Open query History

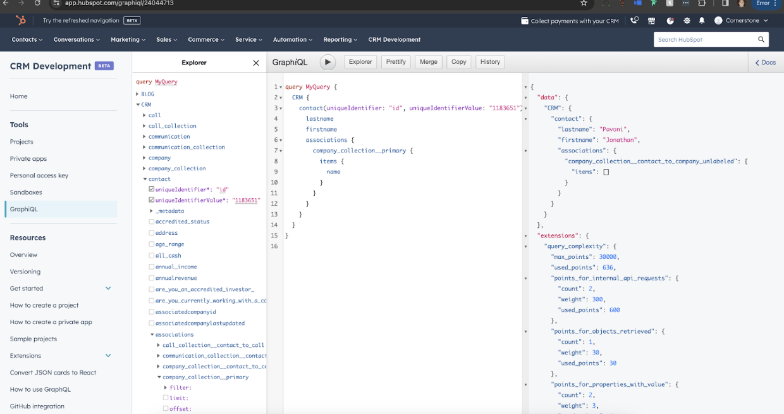[490, 62]
